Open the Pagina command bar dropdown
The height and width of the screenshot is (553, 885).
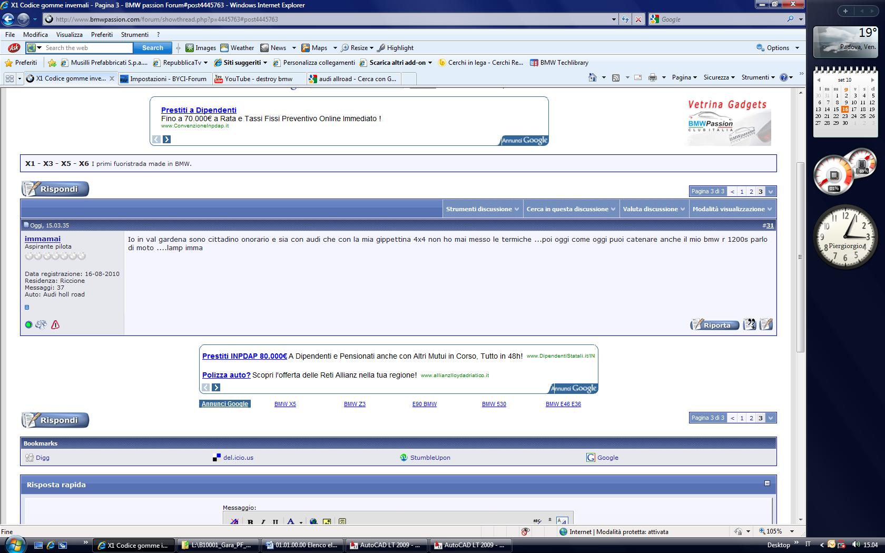(684, 77)
